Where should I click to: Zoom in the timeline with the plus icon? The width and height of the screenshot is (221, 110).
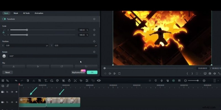204,81
